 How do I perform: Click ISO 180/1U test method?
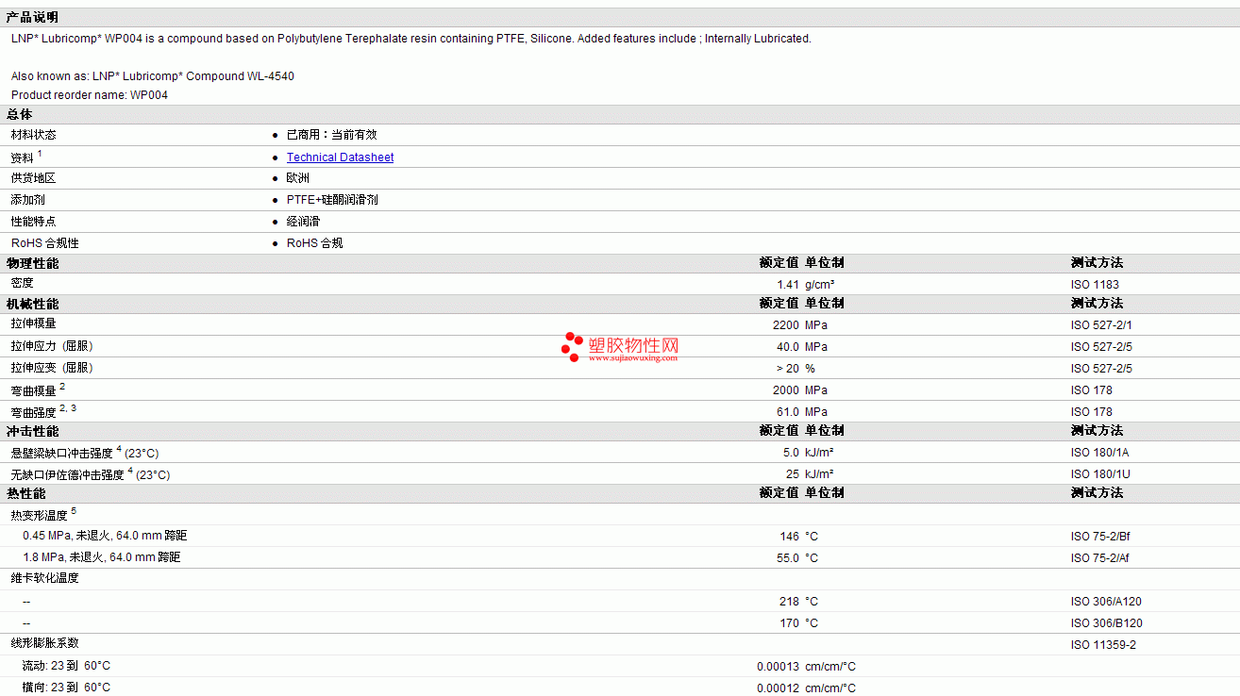(x=1099, y=474)
